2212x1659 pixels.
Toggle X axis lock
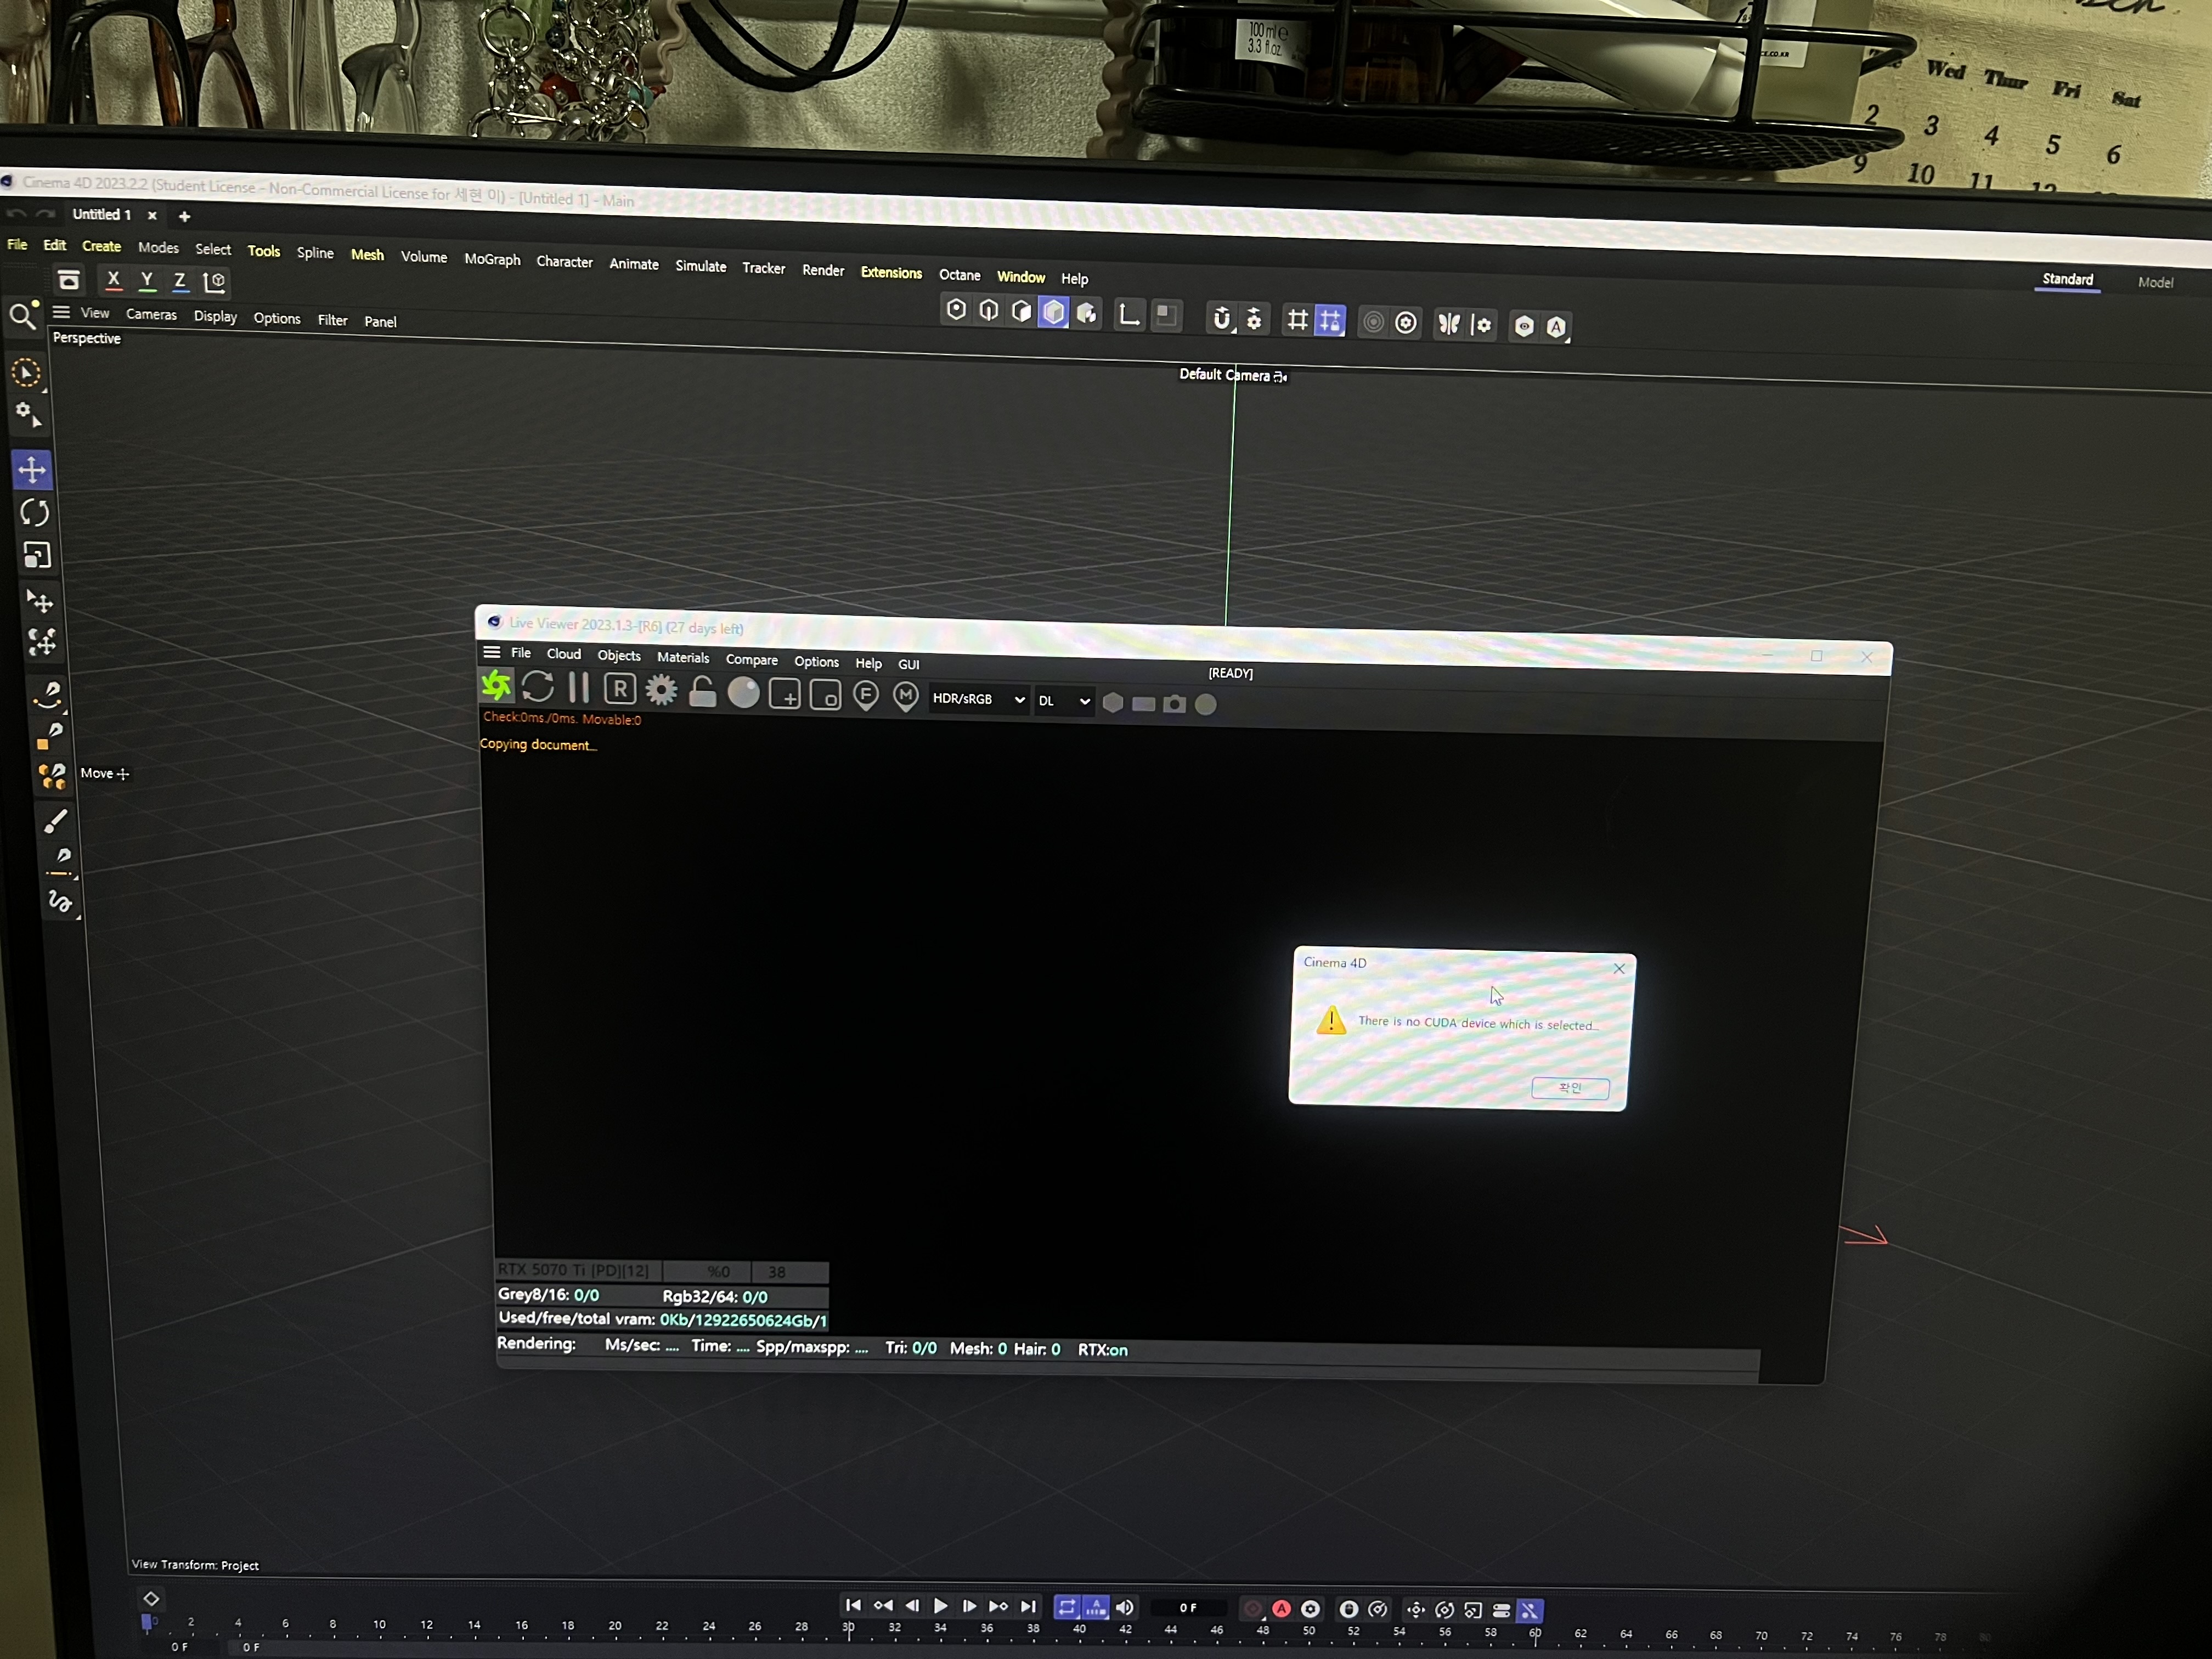113,280
